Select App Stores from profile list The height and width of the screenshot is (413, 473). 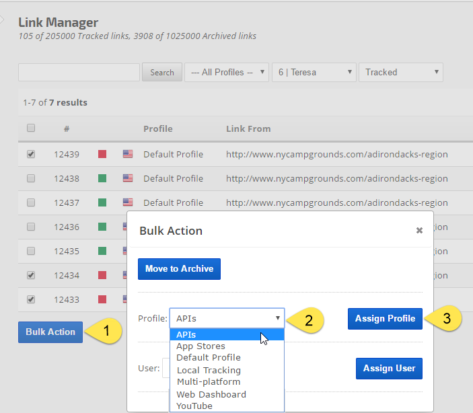point(201,346)
